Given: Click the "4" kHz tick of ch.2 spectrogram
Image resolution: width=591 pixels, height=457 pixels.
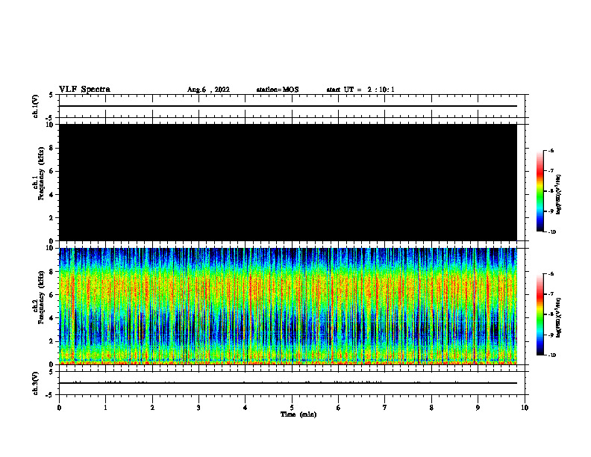Looking at the screenshot, I should pos(51,318).
